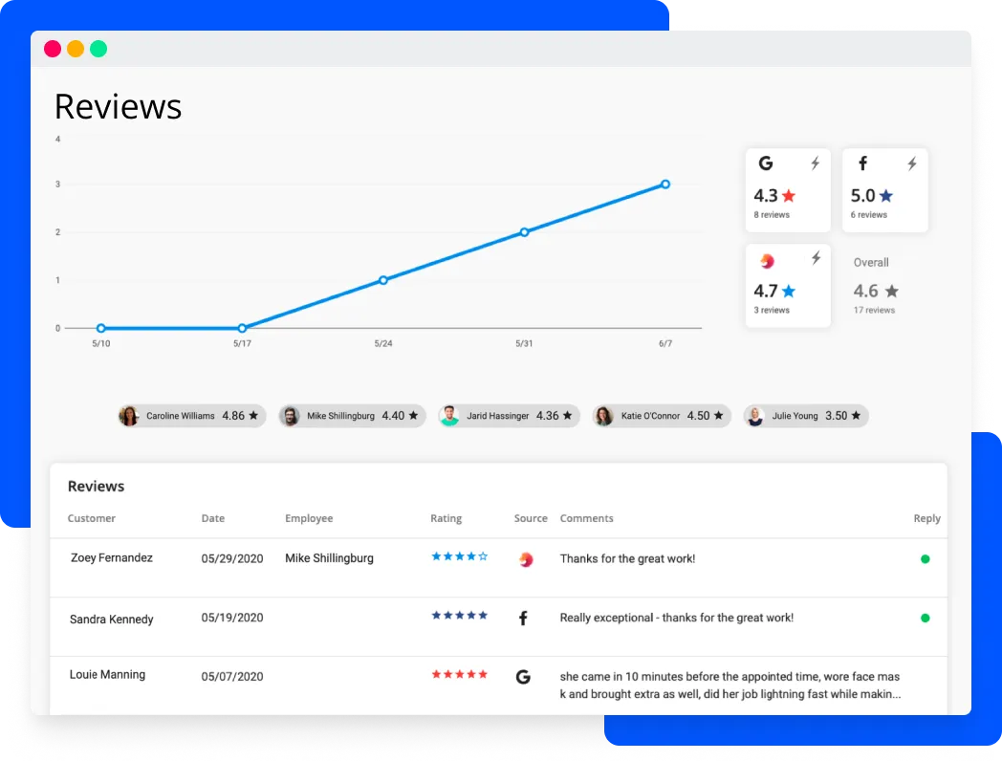The height and width of the screenshot is (761, 1002).
Task: Click Google source icon in Louie Manning row
Action: (523, 677)
